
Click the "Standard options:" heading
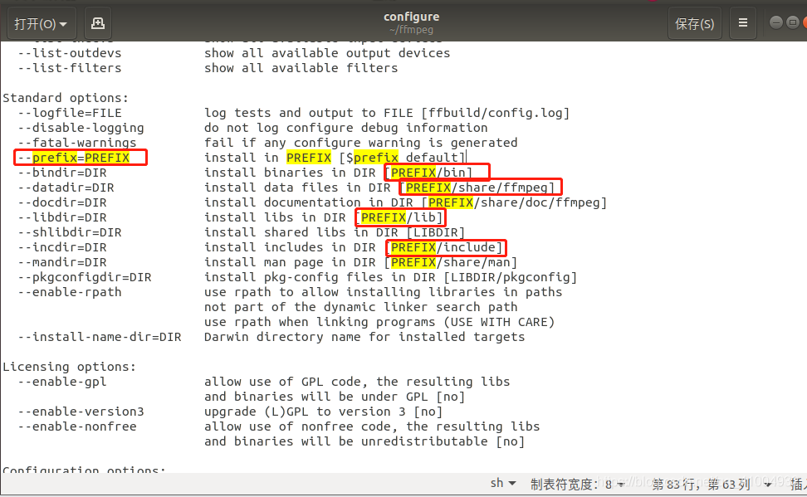click(66, 98)
